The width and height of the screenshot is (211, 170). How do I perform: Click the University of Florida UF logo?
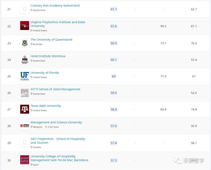(x=25, y=76)
